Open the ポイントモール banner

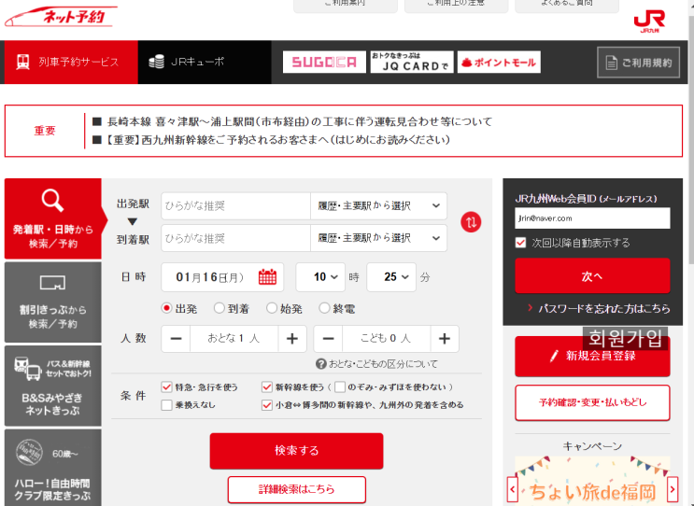pos(499,62)
